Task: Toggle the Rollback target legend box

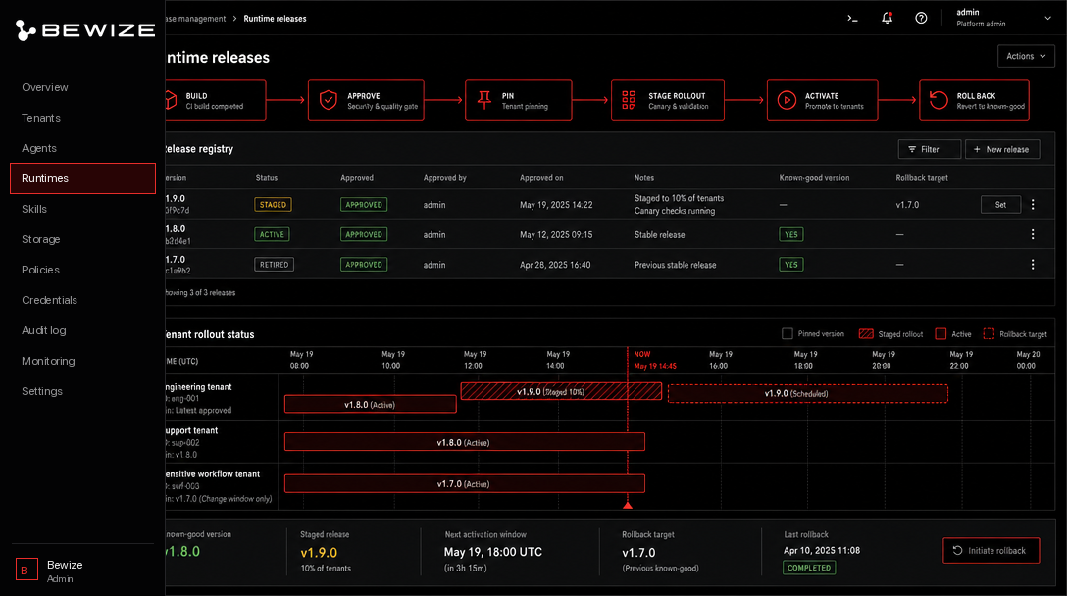Action: click(989, 333)
